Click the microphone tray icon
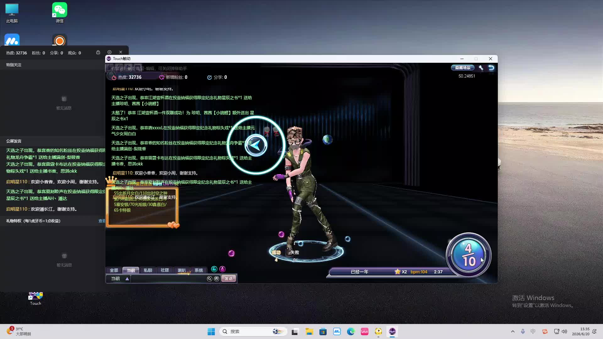The height and width of the screenshot is (339, 603). 523,331
